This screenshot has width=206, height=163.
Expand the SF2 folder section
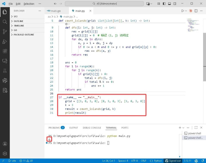[x=16, y=17]
